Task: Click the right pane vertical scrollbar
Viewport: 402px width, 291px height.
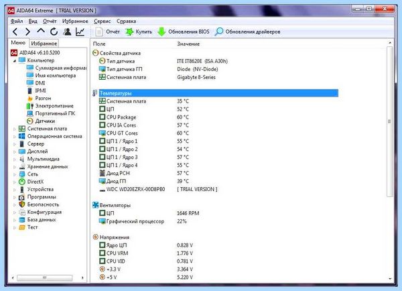Action: tap(390, 121)
